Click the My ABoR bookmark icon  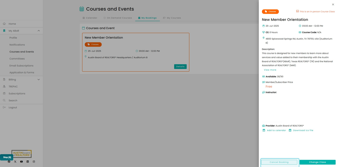[x=4, y=31]
